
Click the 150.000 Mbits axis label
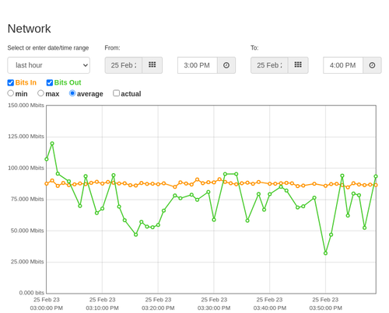(x=26, y=106)
